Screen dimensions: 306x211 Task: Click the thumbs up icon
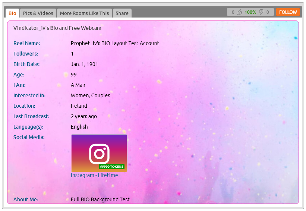239,12
